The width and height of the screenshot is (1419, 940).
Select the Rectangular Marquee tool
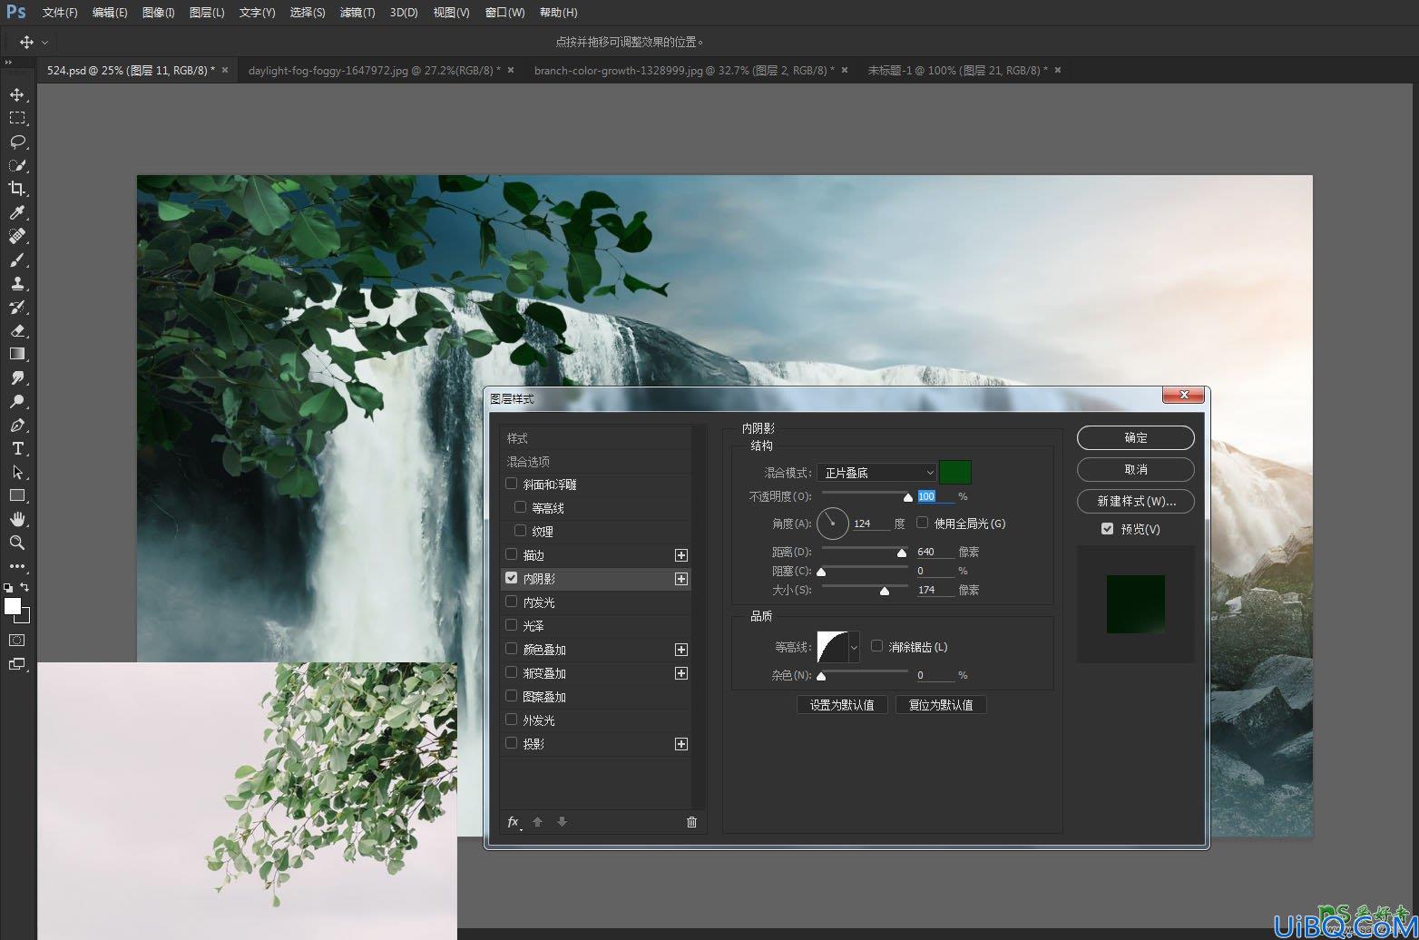click(17, 118)
